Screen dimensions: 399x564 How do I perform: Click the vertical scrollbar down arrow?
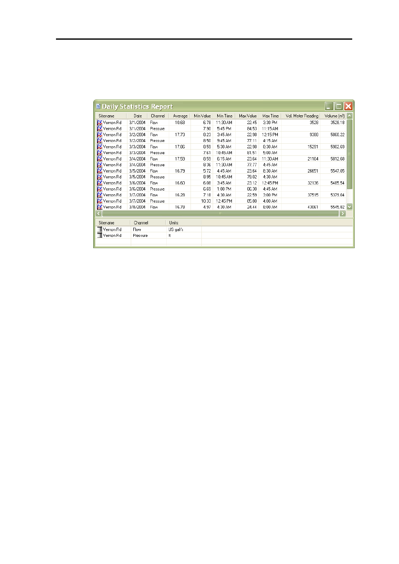pyautogui.click(x=350, y=207)
